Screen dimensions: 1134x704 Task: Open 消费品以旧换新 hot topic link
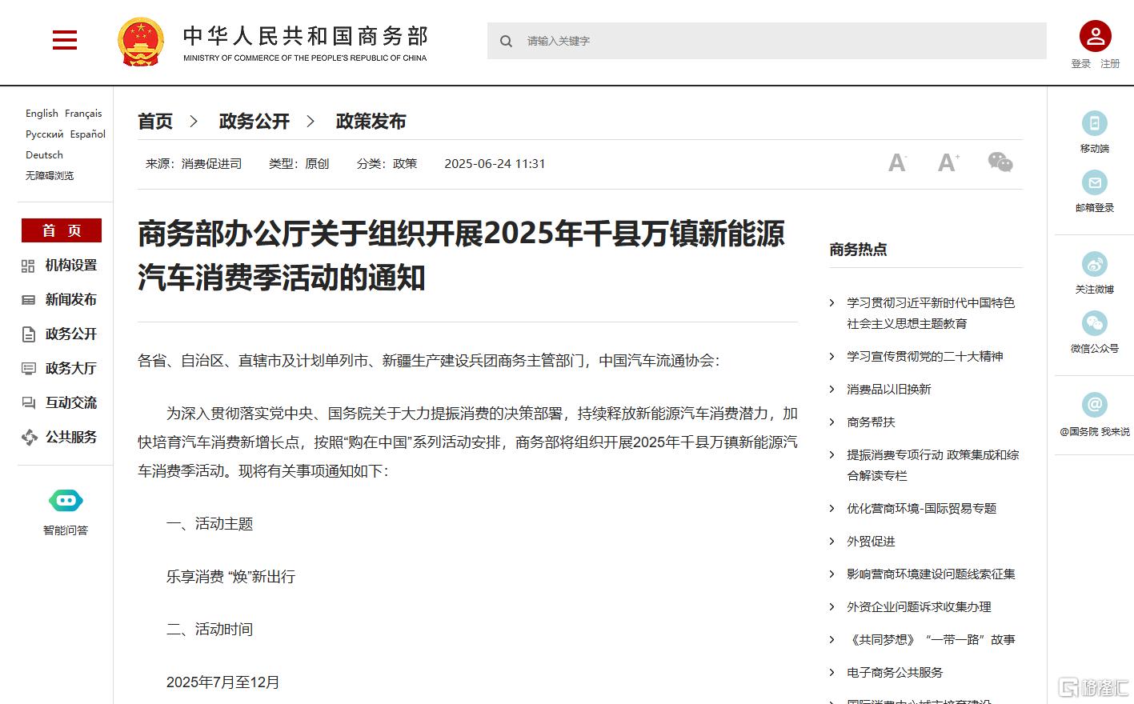point(889,390)
